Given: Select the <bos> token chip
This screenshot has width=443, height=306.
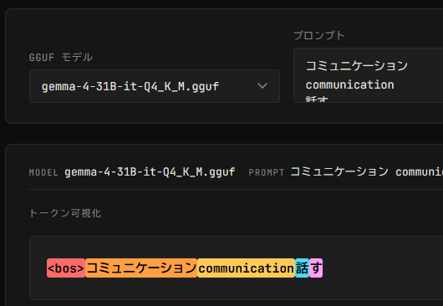Looking at the screenshot, I should [66, 268].
